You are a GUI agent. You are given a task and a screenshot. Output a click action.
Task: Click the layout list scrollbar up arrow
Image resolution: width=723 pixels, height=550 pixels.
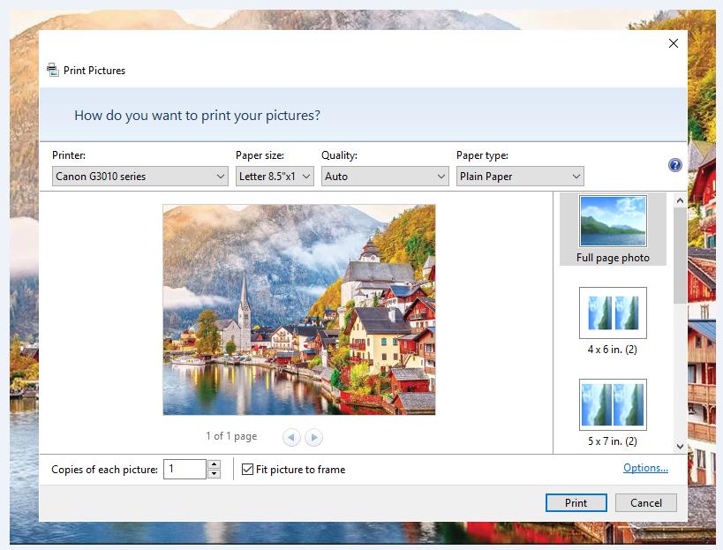coord(679,200)
